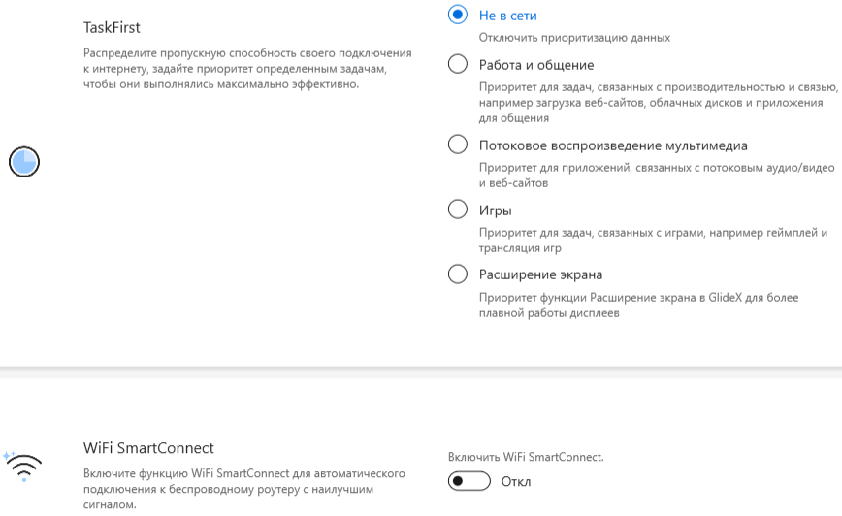Click the WiFi SmartConnect description paragraph
Image resolution: width=842 pixels, height=516 pixels.
pyautogui.click(x=243, y=489)
